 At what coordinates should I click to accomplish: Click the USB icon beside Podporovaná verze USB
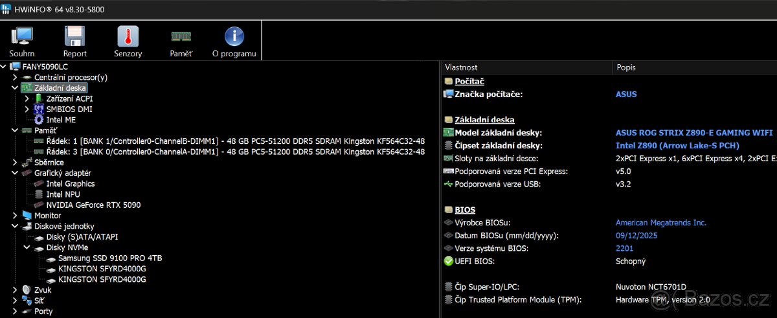[448, 184]
